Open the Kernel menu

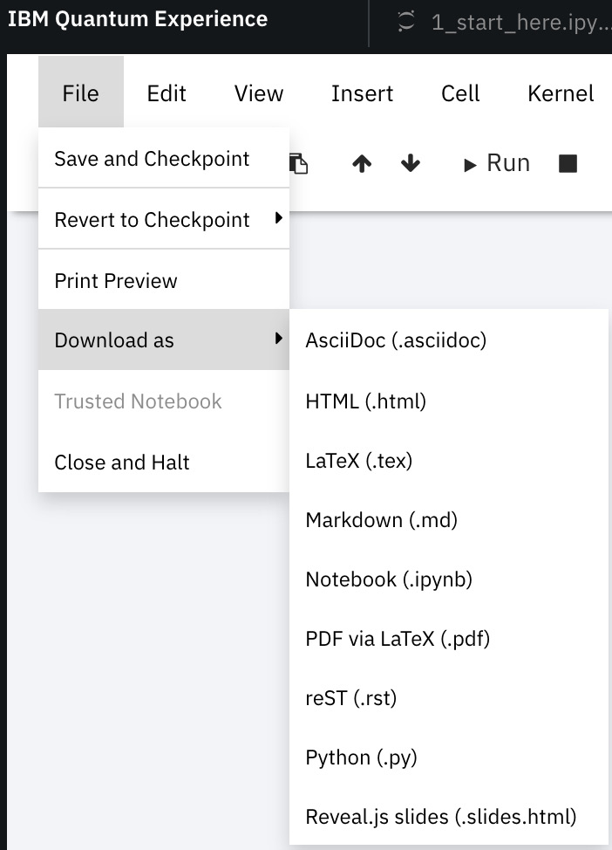pos(561,93)
